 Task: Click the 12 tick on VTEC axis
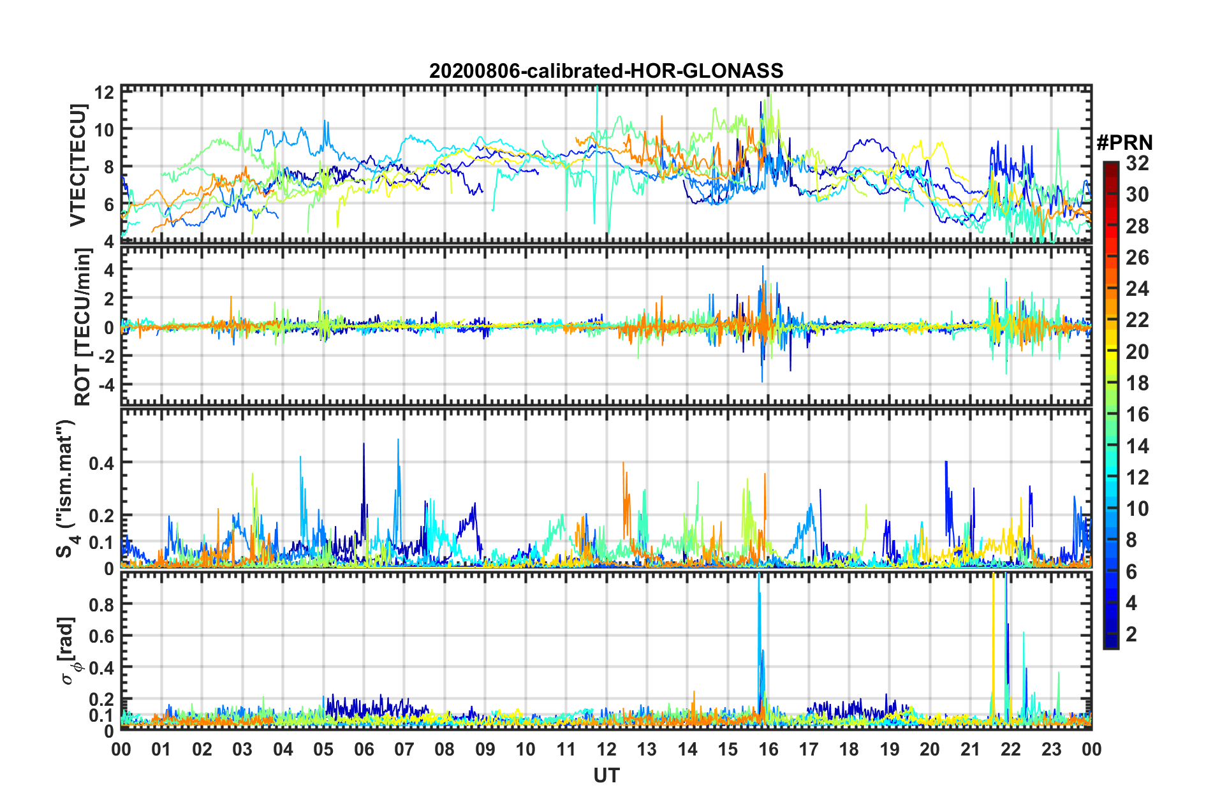105,92
